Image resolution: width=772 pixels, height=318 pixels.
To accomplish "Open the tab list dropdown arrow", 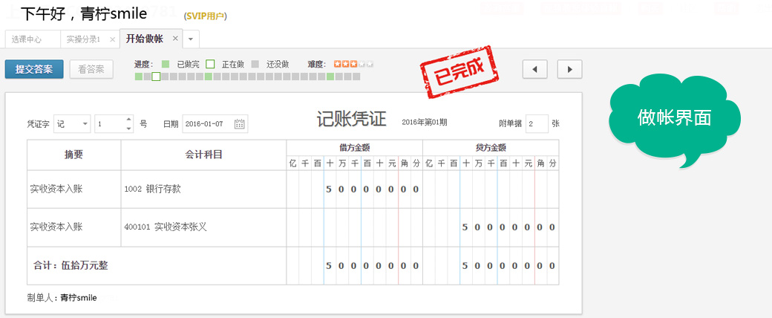I will 191,39.
